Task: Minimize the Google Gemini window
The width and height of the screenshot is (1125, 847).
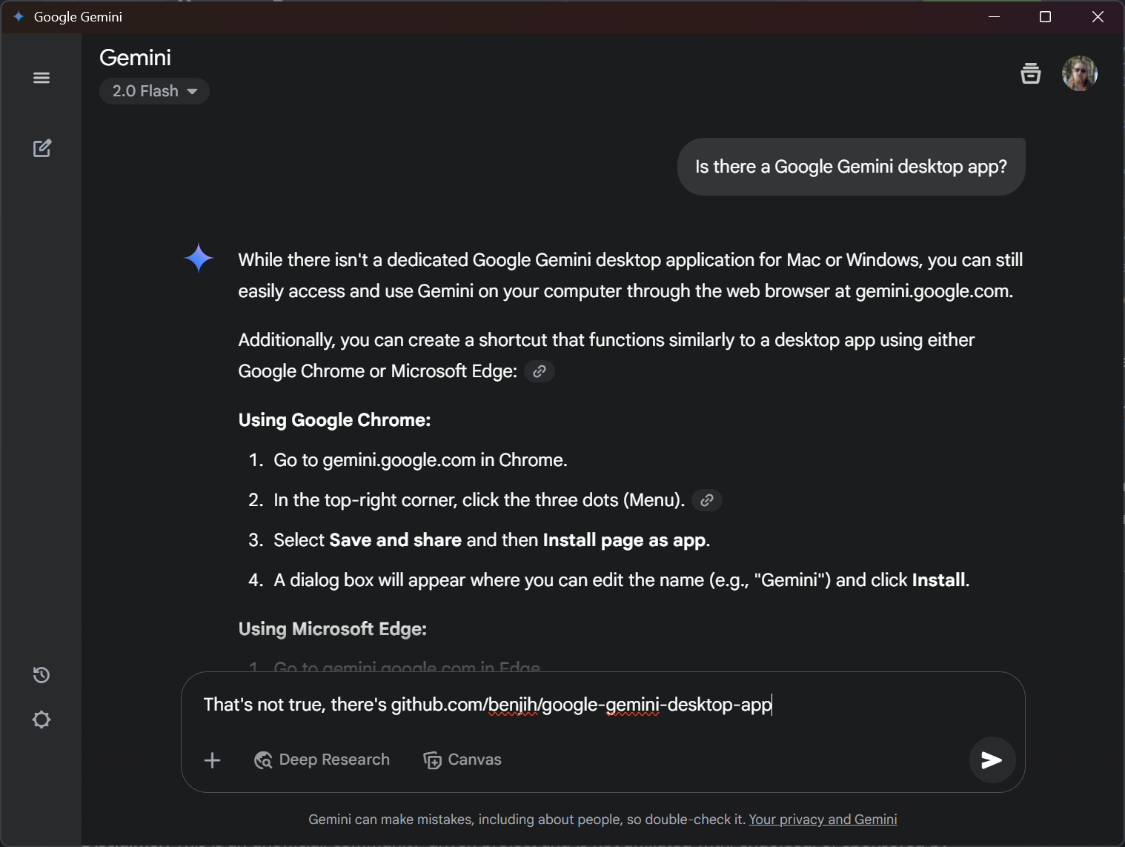Action: pos(995,16)
